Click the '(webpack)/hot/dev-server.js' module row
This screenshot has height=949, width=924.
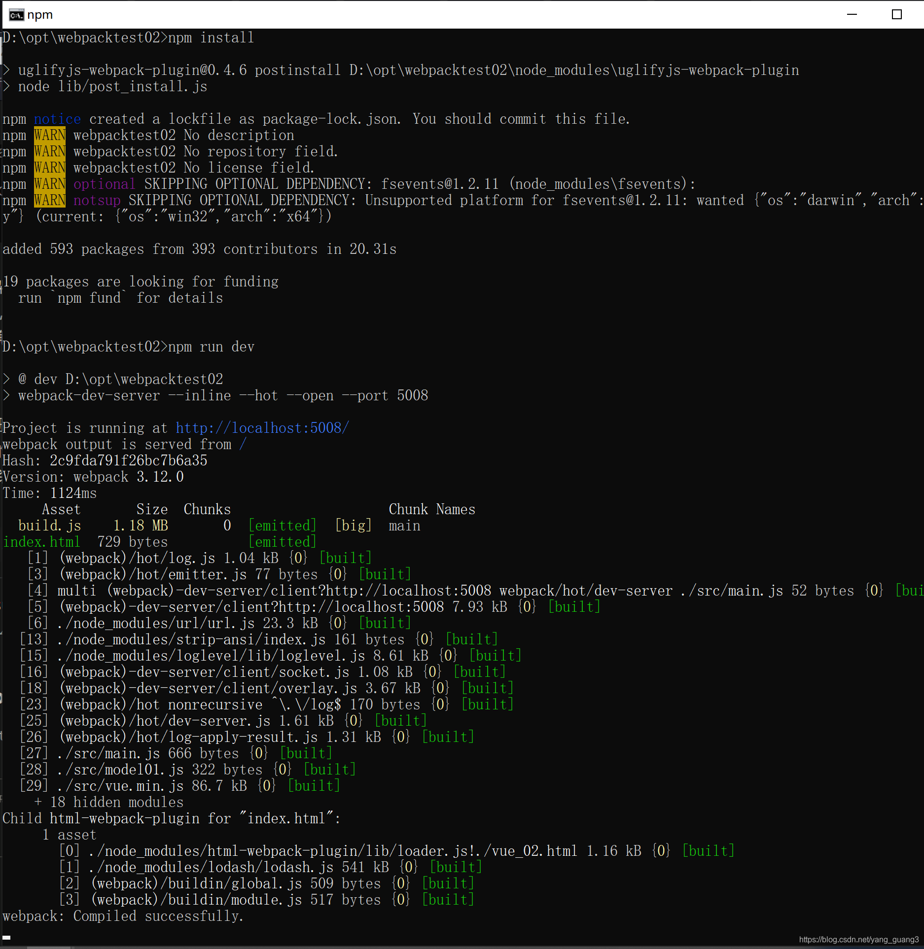point(223,721)
